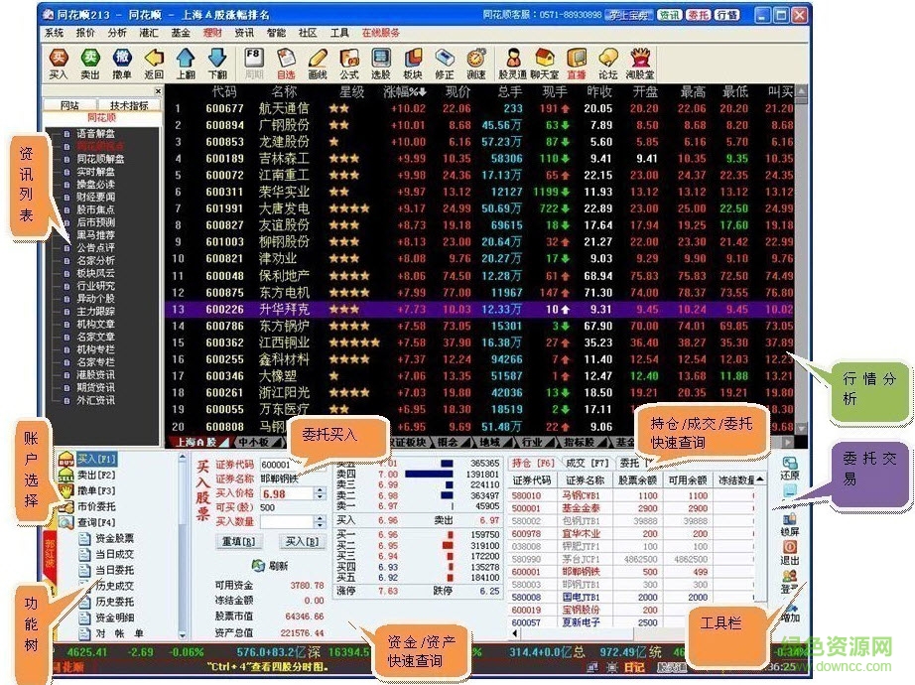Switch to the 中小板 market tab

tap(257, 442)
